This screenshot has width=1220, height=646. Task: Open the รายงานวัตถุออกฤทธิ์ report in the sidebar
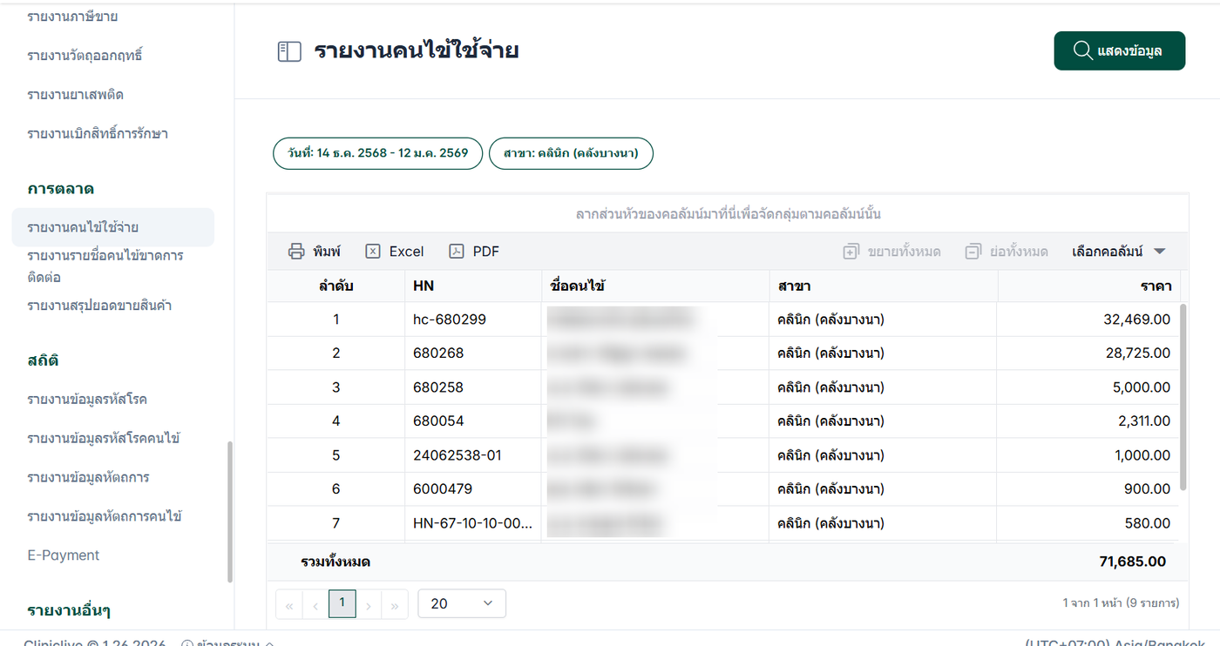click(x=85, y=56)
